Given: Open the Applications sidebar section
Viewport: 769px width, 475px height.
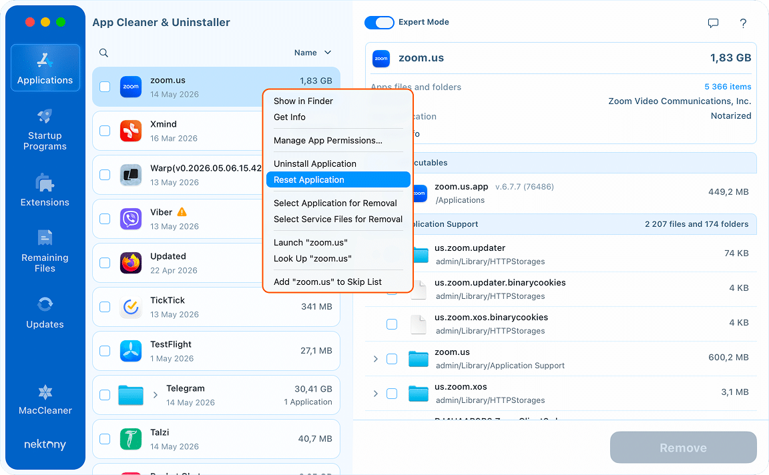Looking at the screenshot, I should tap(45, 67).
